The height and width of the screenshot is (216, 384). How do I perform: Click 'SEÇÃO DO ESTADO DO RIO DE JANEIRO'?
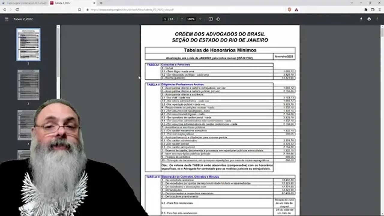tap(220, 40)
